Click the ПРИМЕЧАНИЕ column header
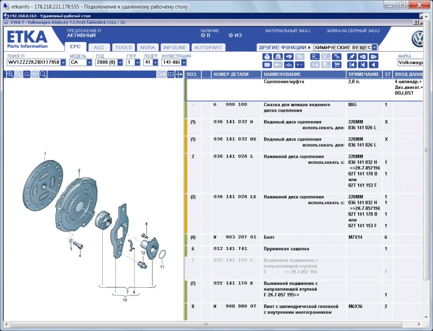 tap(364, 74)
